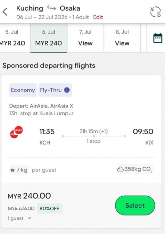
Task: Tap the Fly-Thru info icon
Action: 67,90
